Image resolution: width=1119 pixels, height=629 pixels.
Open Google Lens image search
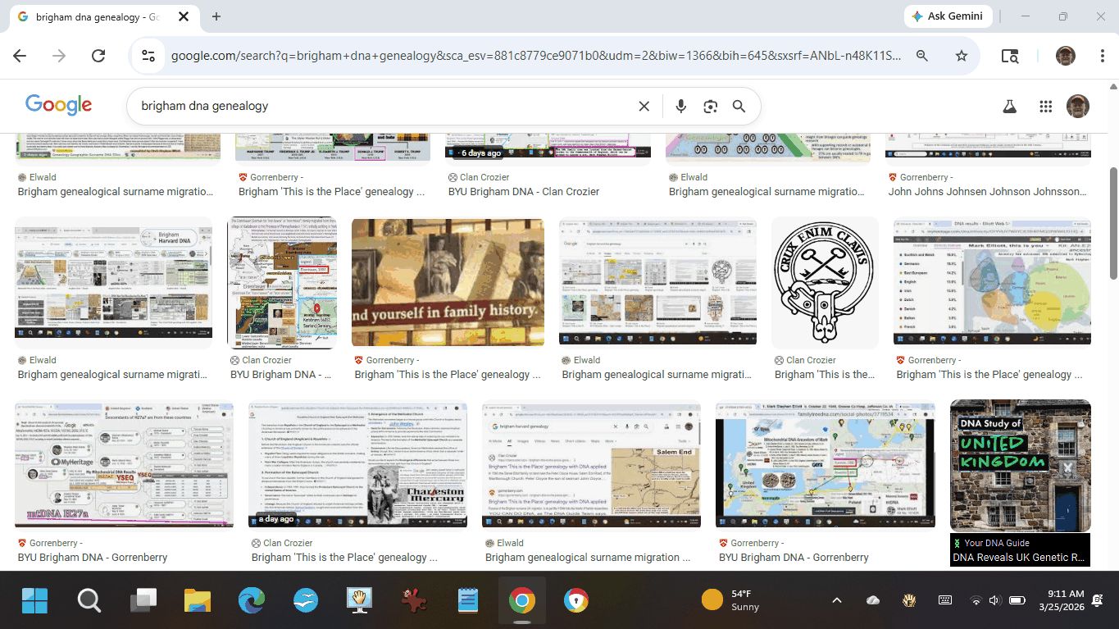click(710, 107)
